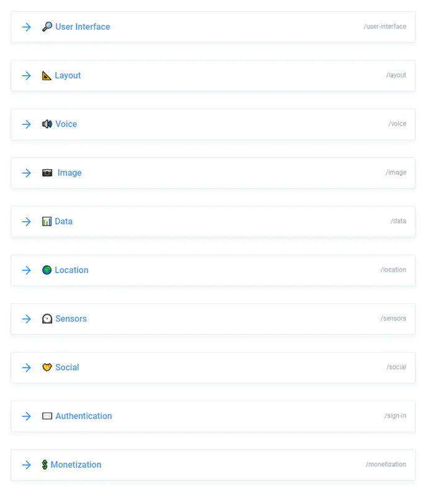Expand the Voice row arrow
Screen dimensions: 428x492
27,124
